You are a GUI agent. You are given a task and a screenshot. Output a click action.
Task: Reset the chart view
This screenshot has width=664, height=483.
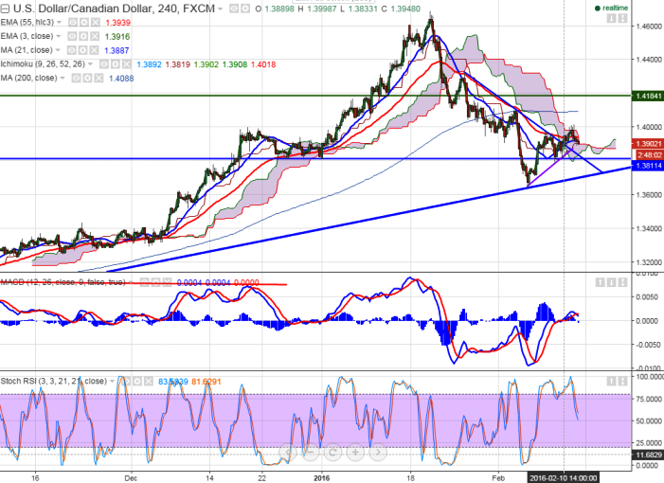[332, 453]
